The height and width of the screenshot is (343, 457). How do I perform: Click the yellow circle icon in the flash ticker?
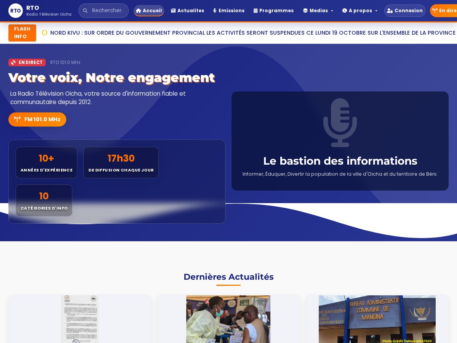45,33
